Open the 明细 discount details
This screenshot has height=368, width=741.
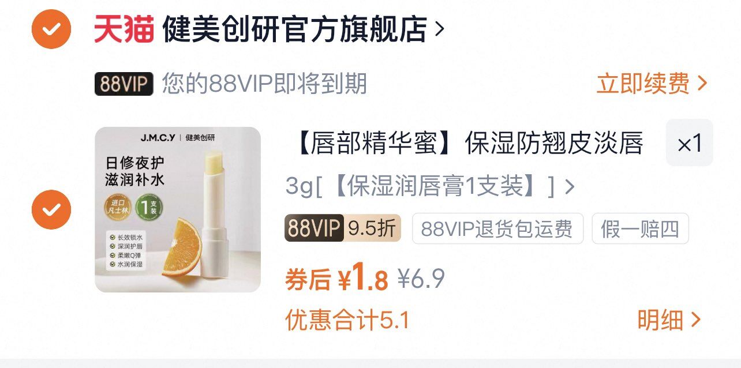pyautogui.click(x=669, y=320)
